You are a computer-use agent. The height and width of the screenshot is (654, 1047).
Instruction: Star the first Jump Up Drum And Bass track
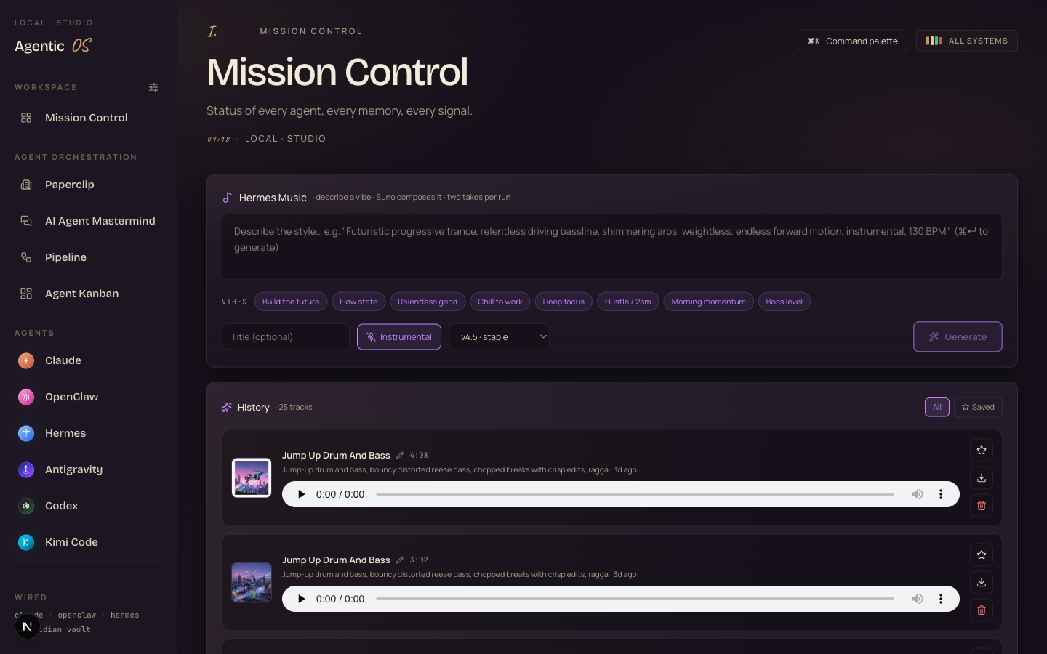click(982, 451)
